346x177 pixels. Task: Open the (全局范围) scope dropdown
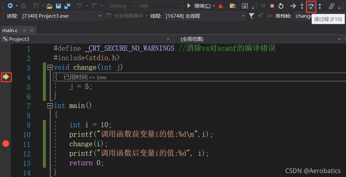pyautogui.click(x=257, y=39)
